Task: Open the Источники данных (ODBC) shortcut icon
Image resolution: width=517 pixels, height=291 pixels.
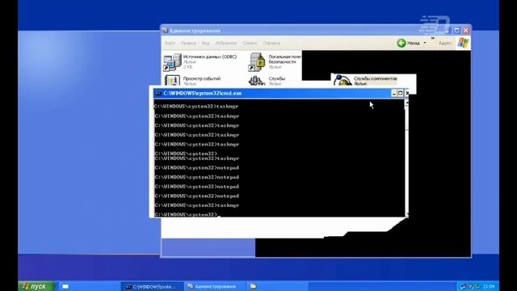Action: [172, 62]
